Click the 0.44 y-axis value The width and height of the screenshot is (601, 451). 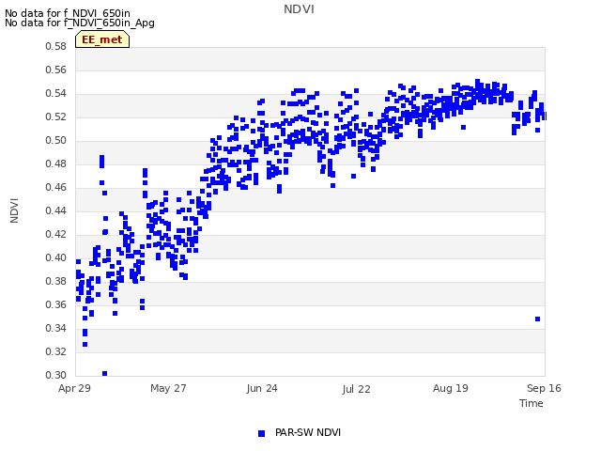[x=56, y=210]
